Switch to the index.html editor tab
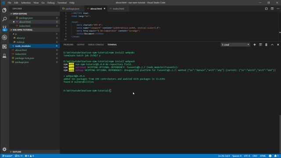This screenshot has height=158, width=281. (118, 9)
